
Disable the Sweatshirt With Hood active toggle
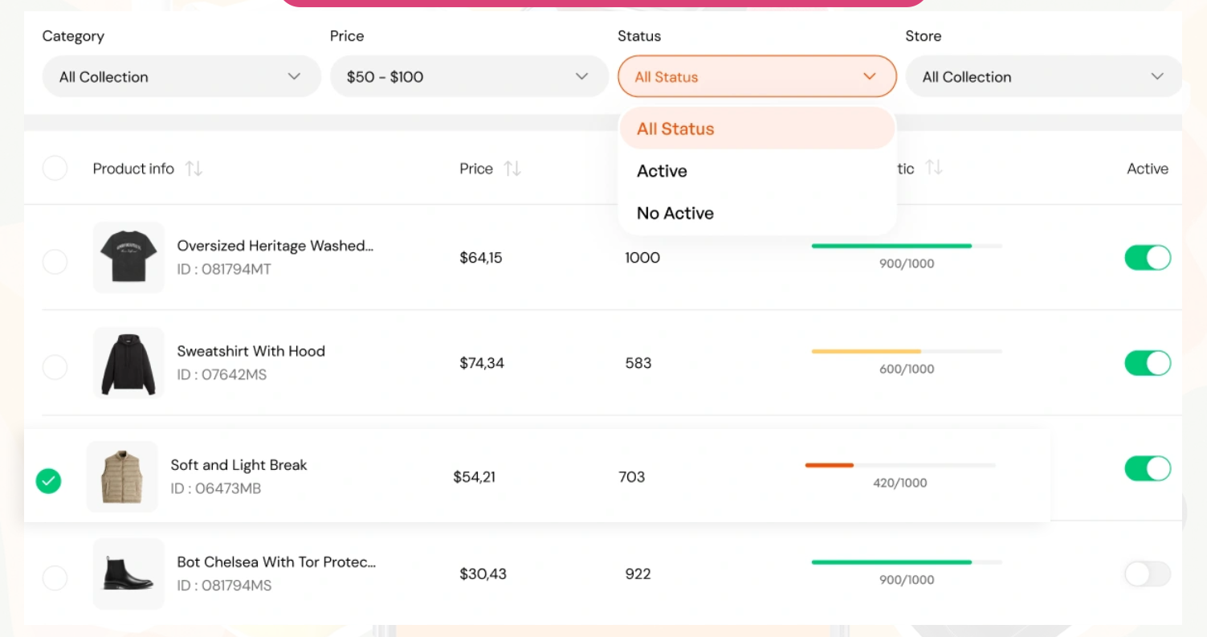point(1148,363)
